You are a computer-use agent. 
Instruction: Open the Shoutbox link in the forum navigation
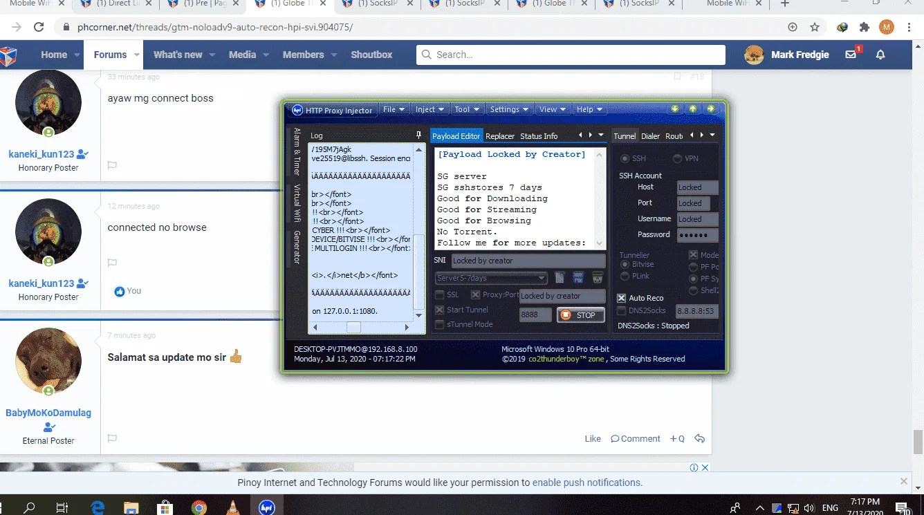[371, 55]
